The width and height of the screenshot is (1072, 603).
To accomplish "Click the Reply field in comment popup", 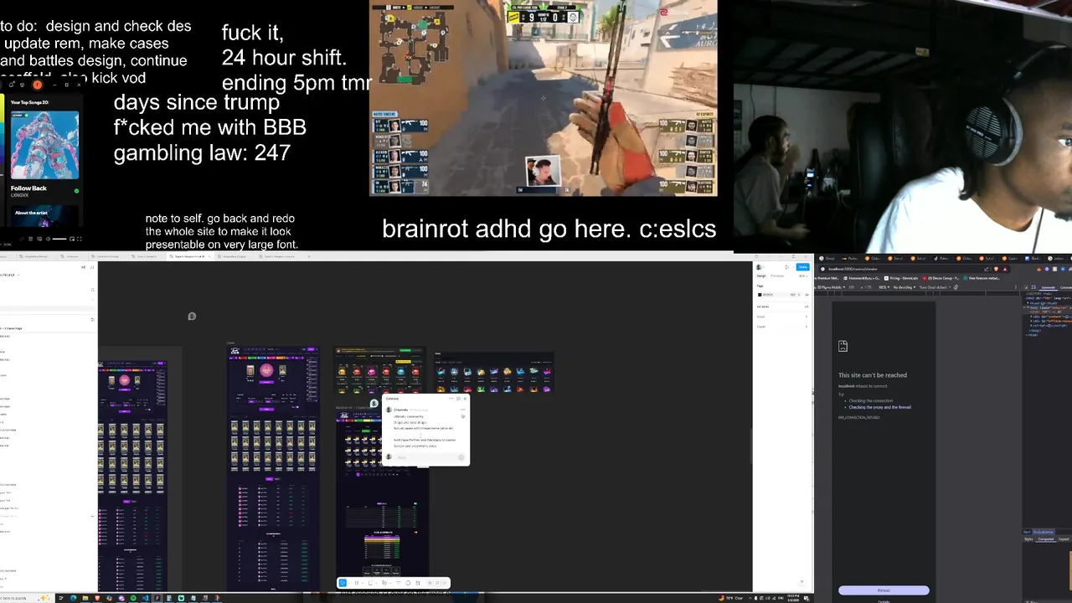I will [428, 457].
